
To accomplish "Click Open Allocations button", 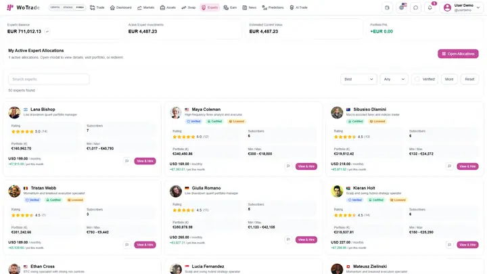I will (x=458, y=53).
